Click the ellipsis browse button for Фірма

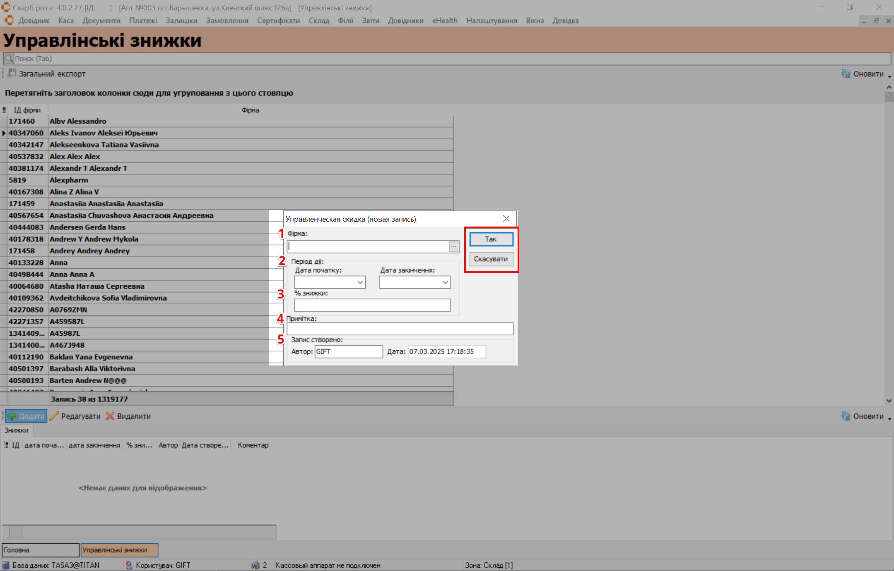pyautogui.click(x=453, y=246)
